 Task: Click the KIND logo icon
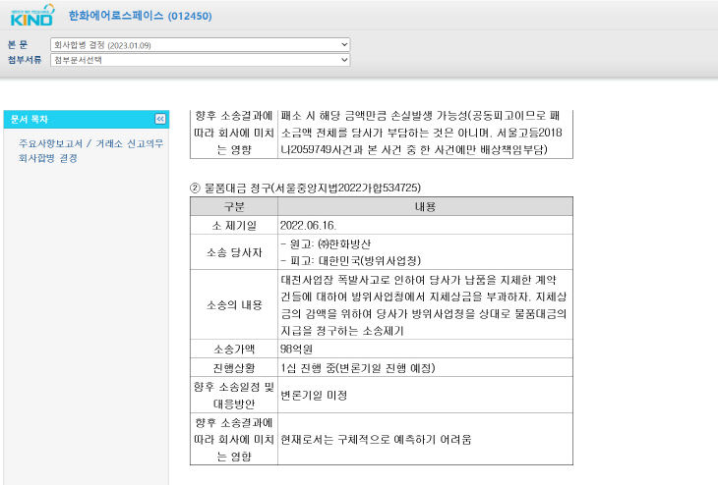coord(31,16)
